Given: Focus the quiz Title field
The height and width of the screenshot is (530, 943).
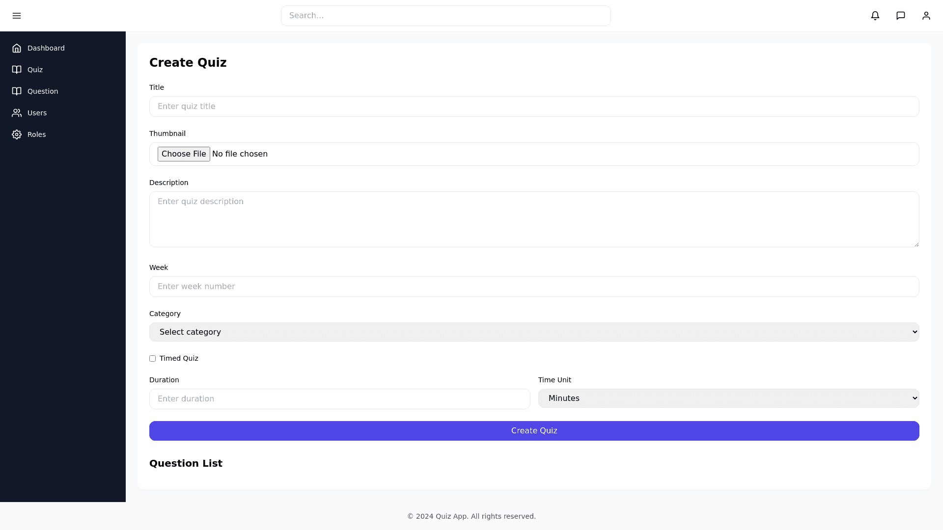Looking at the screenshot, I should (x=534, y=106).
